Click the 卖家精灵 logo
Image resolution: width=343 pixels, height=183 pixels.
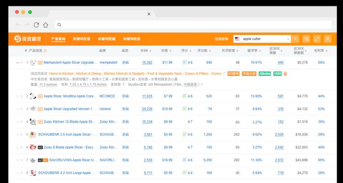28,39
